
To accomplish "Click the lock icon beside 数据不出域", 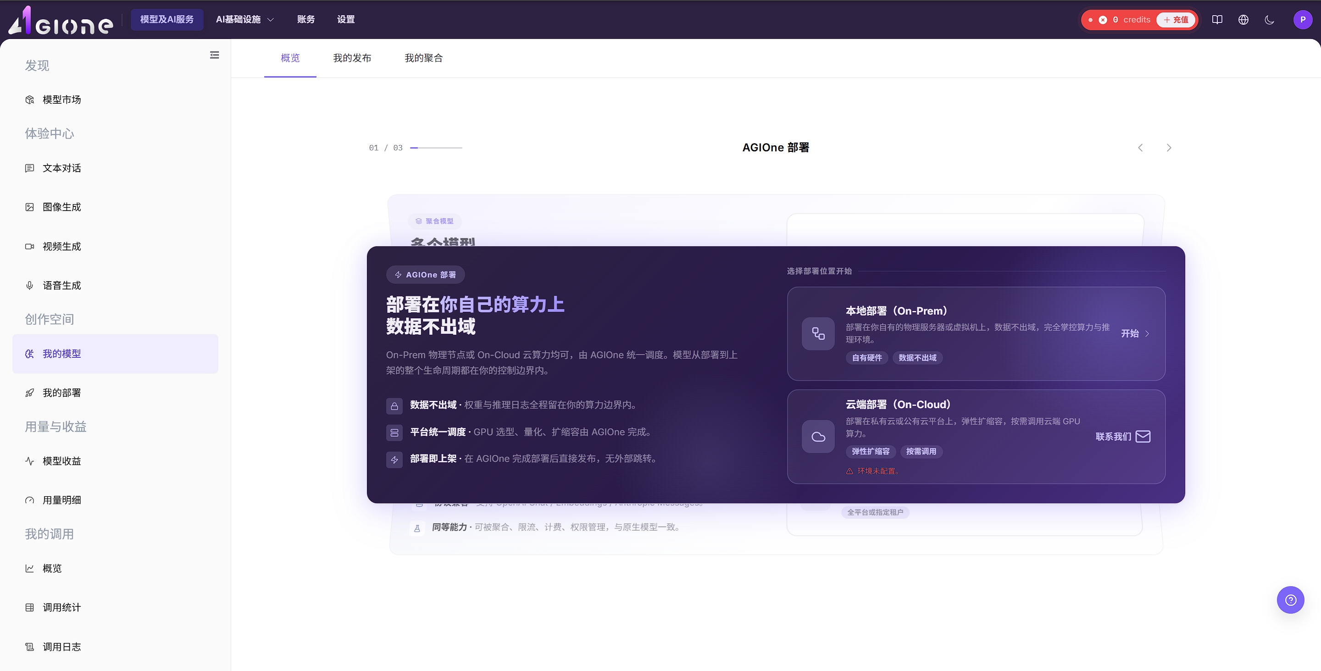I will 394,406.
